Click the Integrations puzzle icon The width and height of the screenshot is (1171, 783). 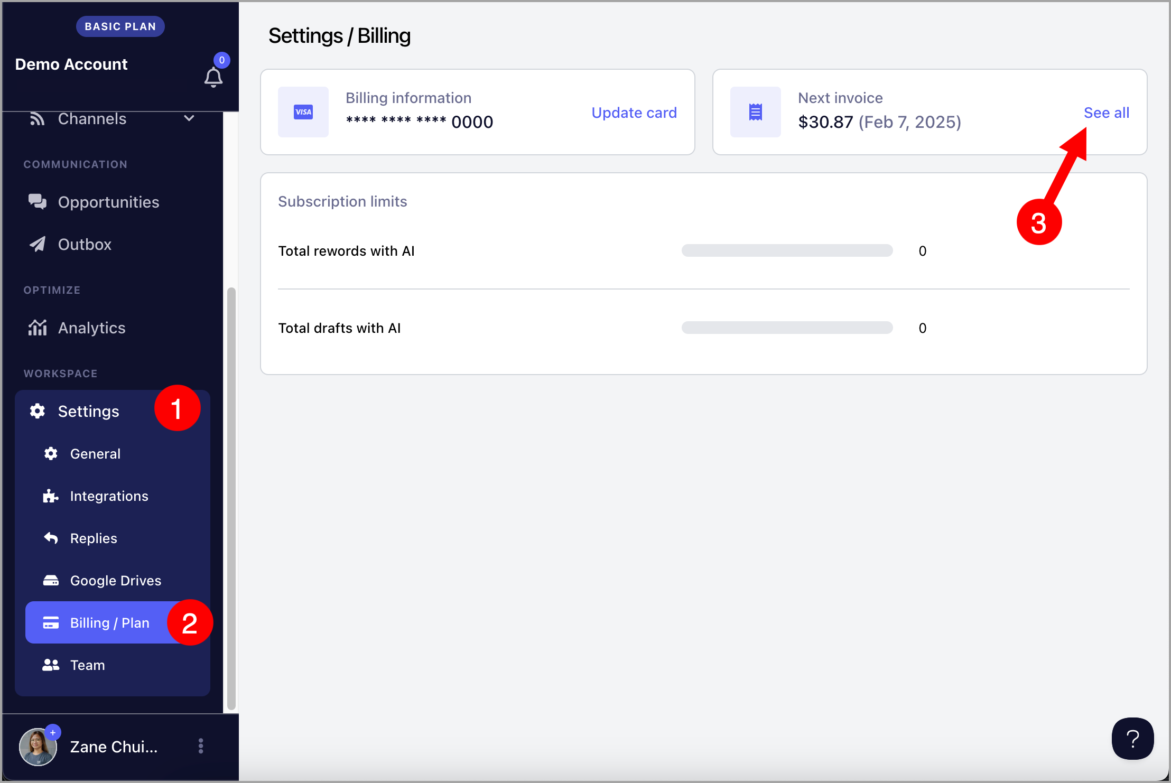point(51,496)
